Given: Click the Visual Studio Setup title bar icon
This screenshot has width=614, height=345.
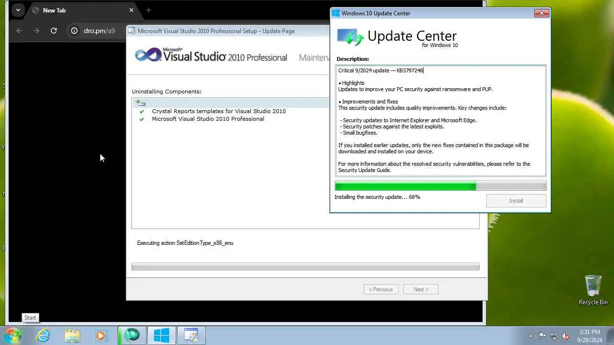Looking at the screenshot, I should click(131, 31).
